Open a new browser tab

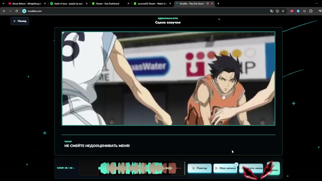tap(218, 4)
